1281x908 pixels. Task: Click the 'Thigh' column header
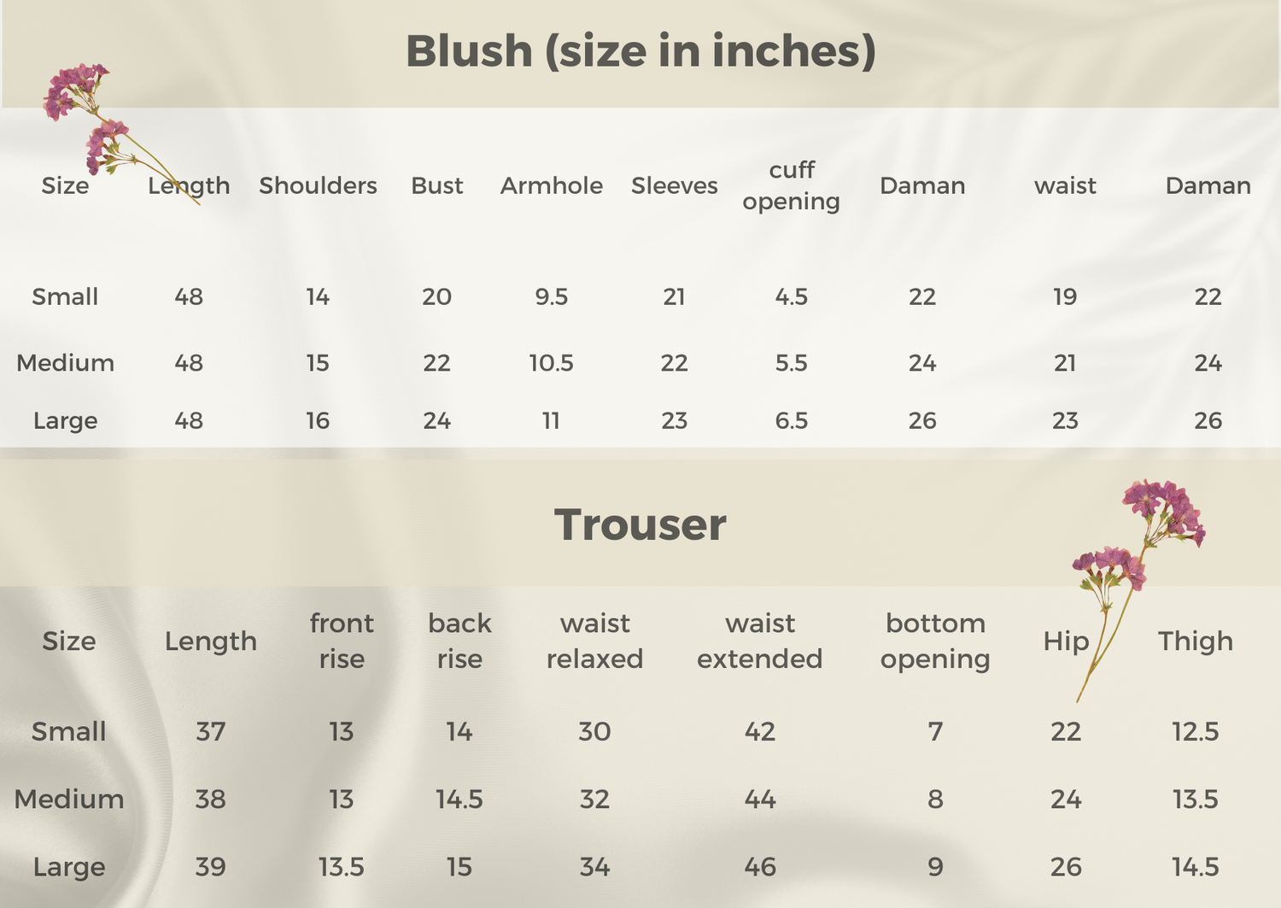1196,641
